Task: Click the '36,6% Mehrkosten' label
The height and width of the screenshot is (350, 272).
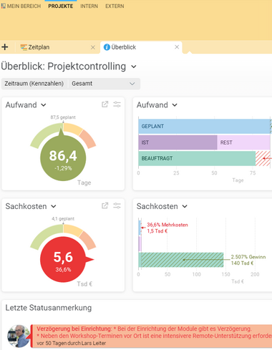Action: coord(167,225)
